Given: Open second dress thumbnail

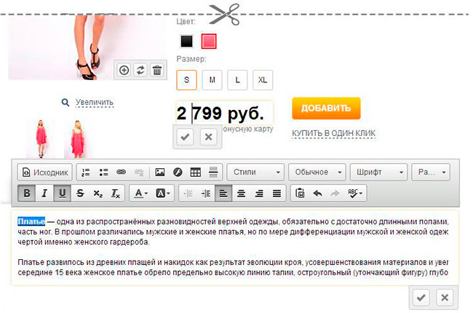Looking at the screenshot, I should (x=78, y=138).
